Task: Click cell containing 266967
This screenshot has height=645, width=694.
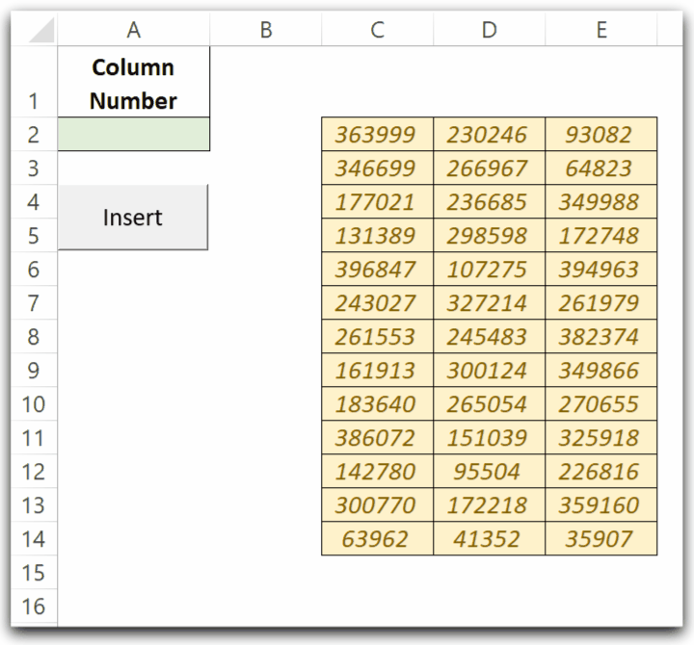Action: coord(489,168)
